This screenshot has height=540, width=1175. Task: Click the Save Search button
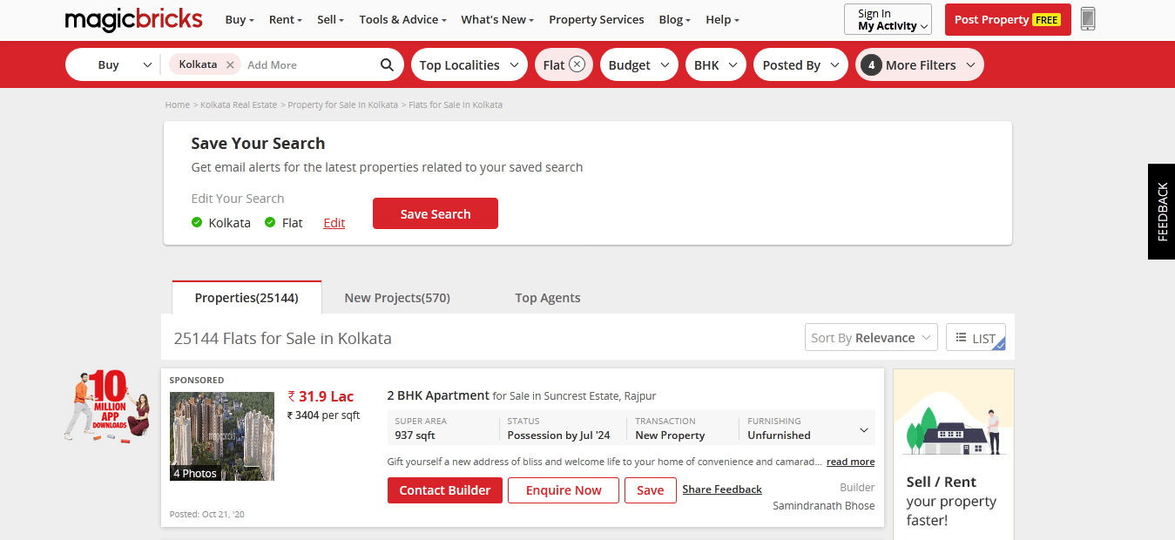(435, 213)
